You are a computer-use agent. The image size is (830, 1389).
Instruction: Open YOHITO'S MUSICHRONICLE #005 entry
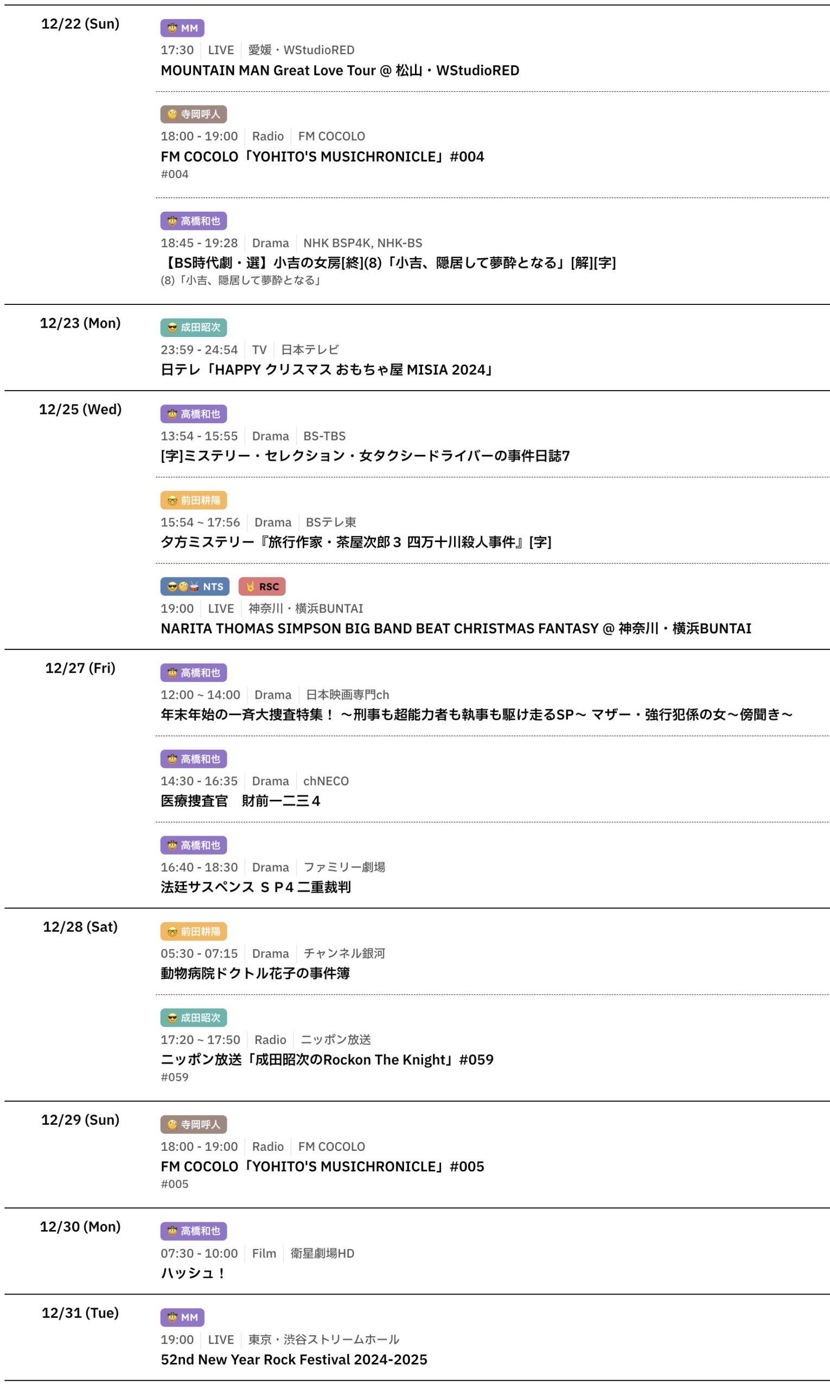[322, 1167]
